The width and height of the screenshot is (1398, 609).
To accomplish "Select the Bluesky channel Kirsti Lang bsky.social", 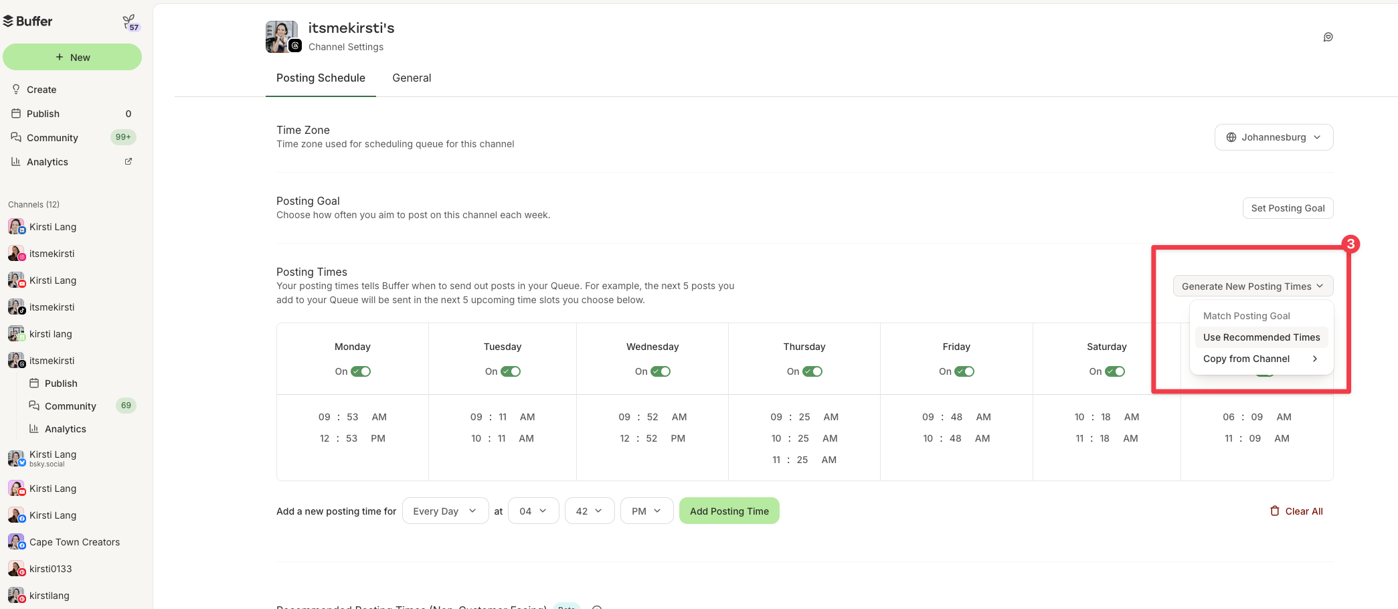I will click(x=52, y=458).
